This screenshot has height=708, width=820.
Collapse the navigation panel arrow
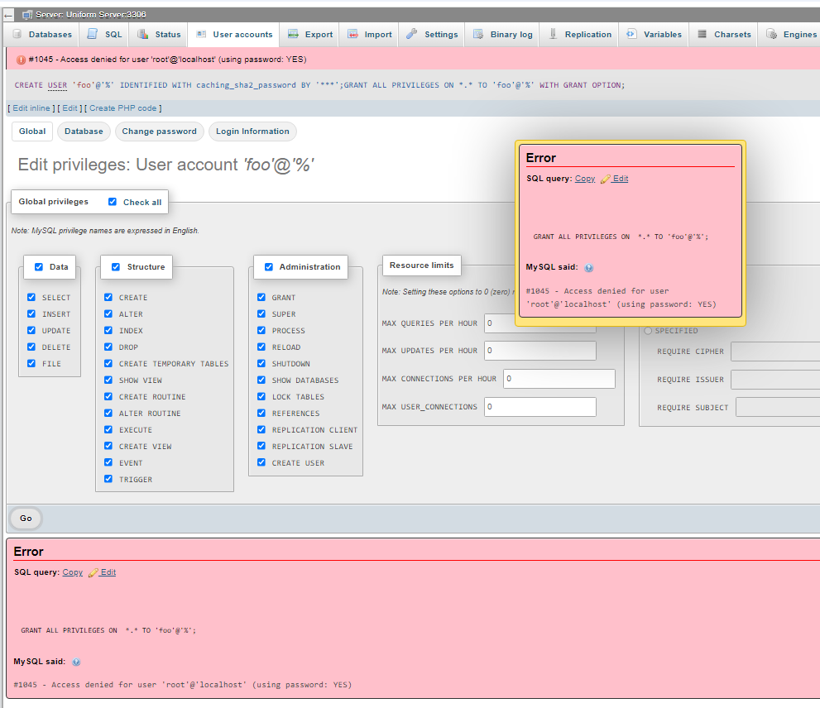click(x=7, y=15)
